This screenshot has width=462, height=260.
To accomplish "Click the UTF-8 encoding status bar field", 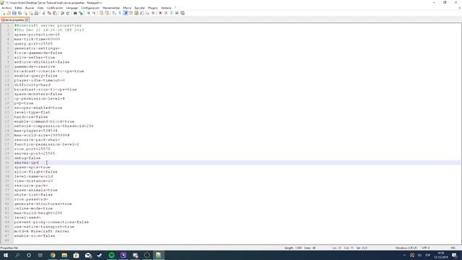I will tap(426, 248).
